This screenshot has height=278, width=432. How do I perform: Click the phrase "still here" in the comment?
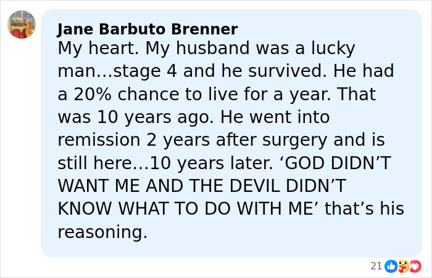[97, 163]
